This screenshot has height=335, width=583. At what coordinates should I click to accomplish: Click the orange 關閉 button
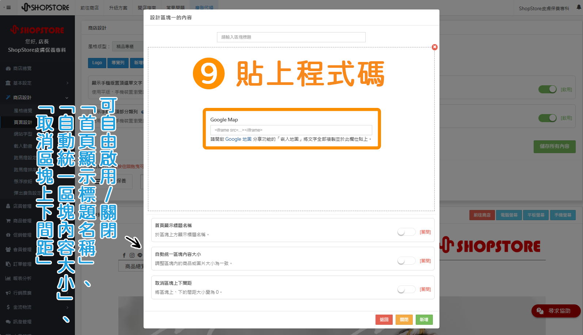(x=404, y=320)
